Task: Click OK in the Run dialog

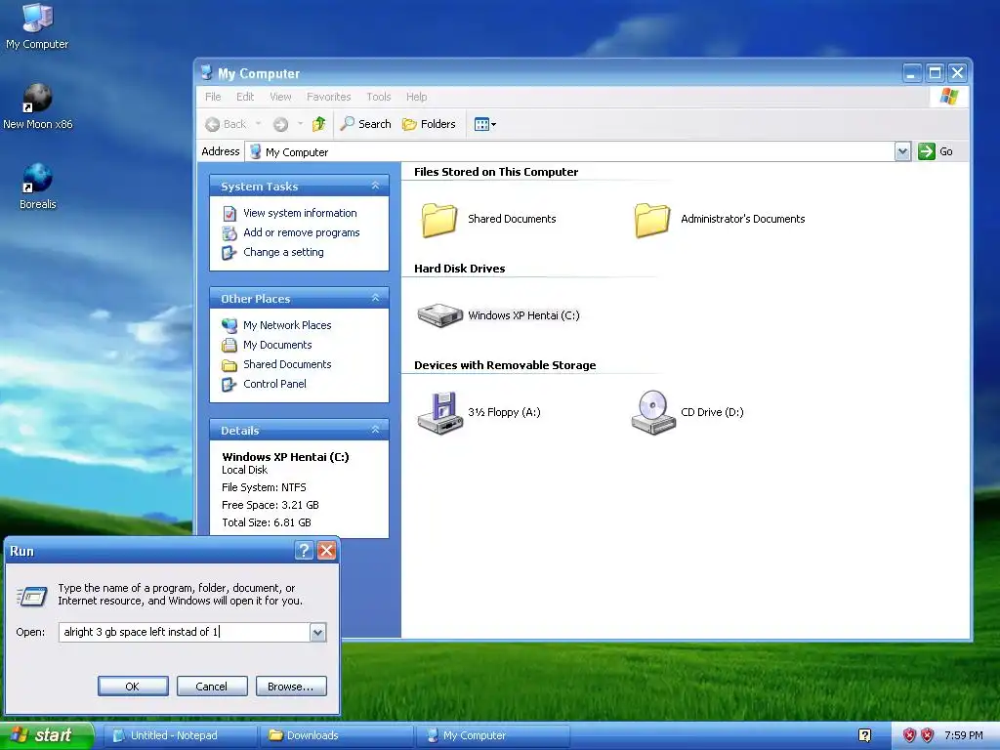Action: pos(133,687)
